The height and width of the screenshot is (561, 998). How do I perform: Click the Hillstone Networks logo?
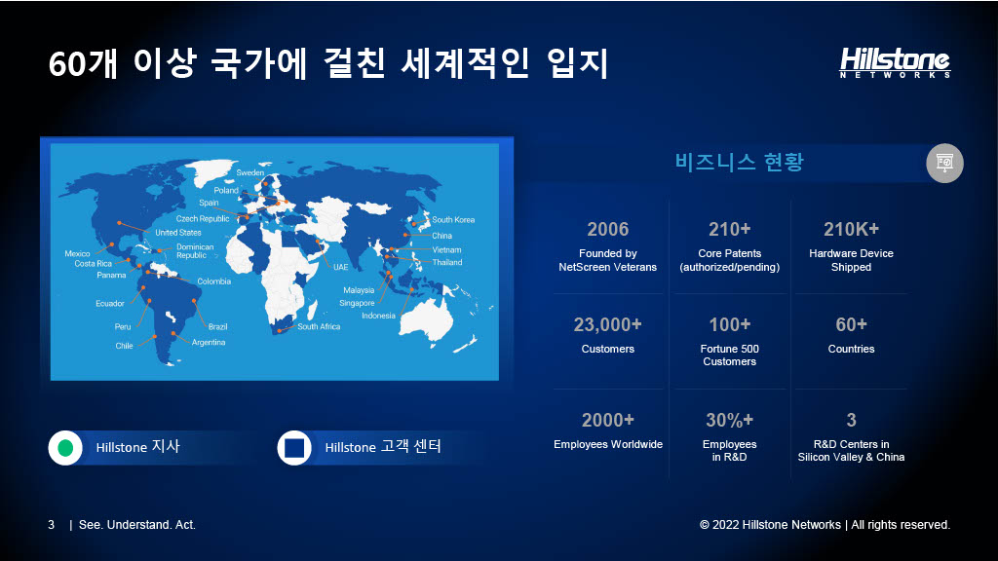point(895,63)
